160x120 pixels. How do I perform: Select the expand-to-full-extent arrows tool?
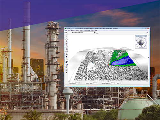(67, 39)
